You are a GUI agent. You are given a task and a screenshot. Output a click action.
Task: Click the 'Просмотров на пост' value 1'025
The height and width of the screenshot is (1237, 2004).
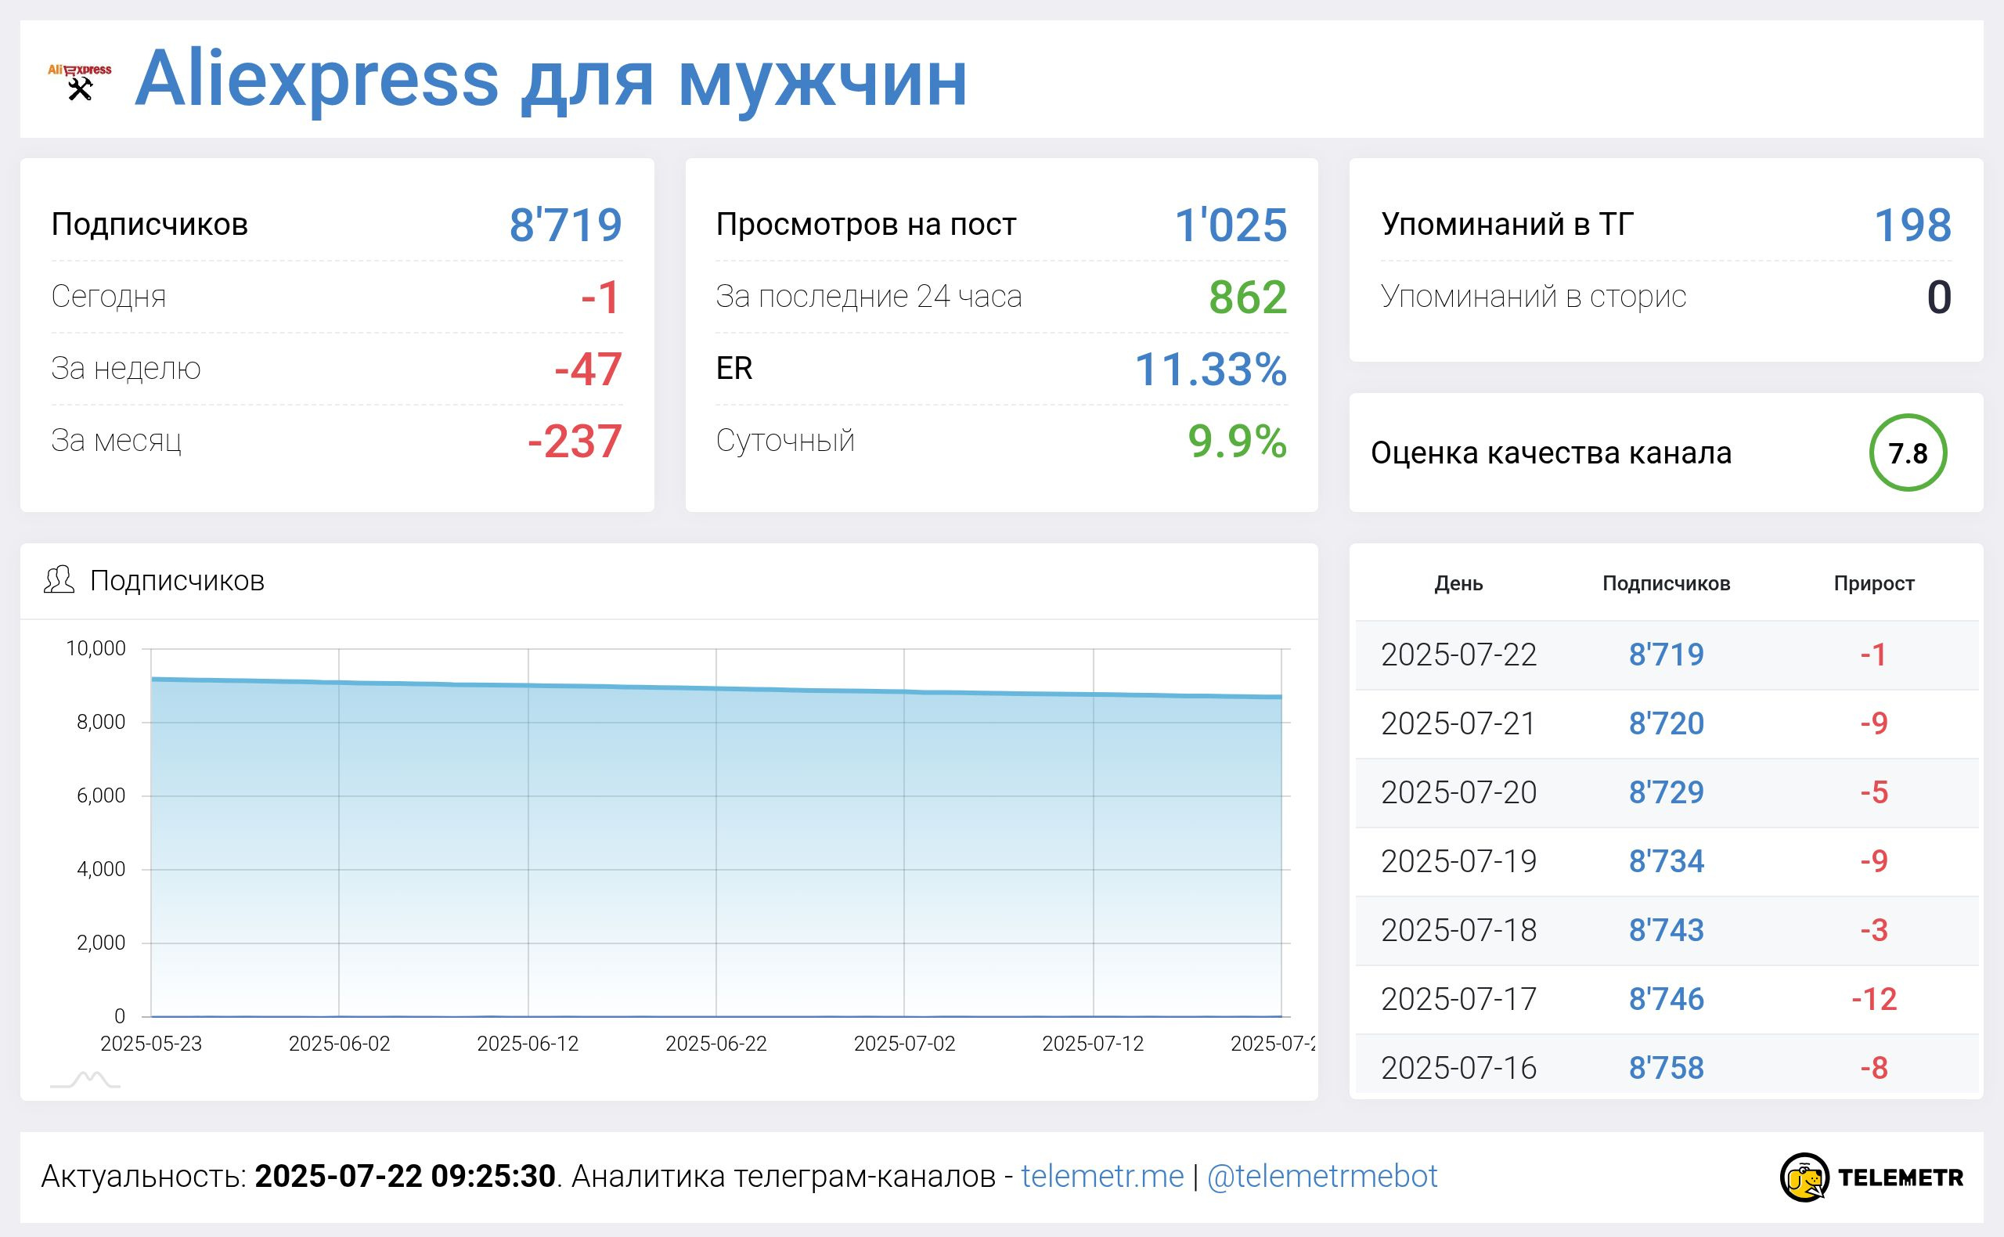[1231, 225]
